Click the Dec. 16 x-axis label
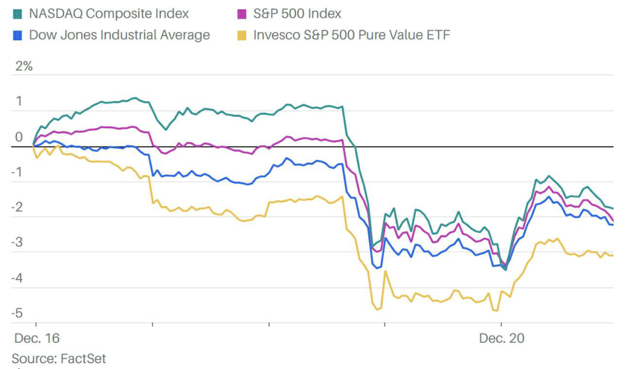The height and width of the screenshot is (369, 630). click(37, 338)
